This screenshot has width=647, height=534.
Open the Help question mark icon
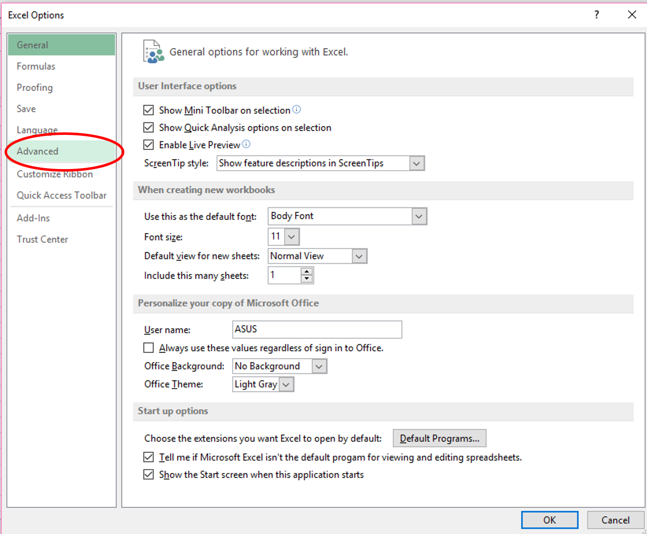[x=597, y=15]
